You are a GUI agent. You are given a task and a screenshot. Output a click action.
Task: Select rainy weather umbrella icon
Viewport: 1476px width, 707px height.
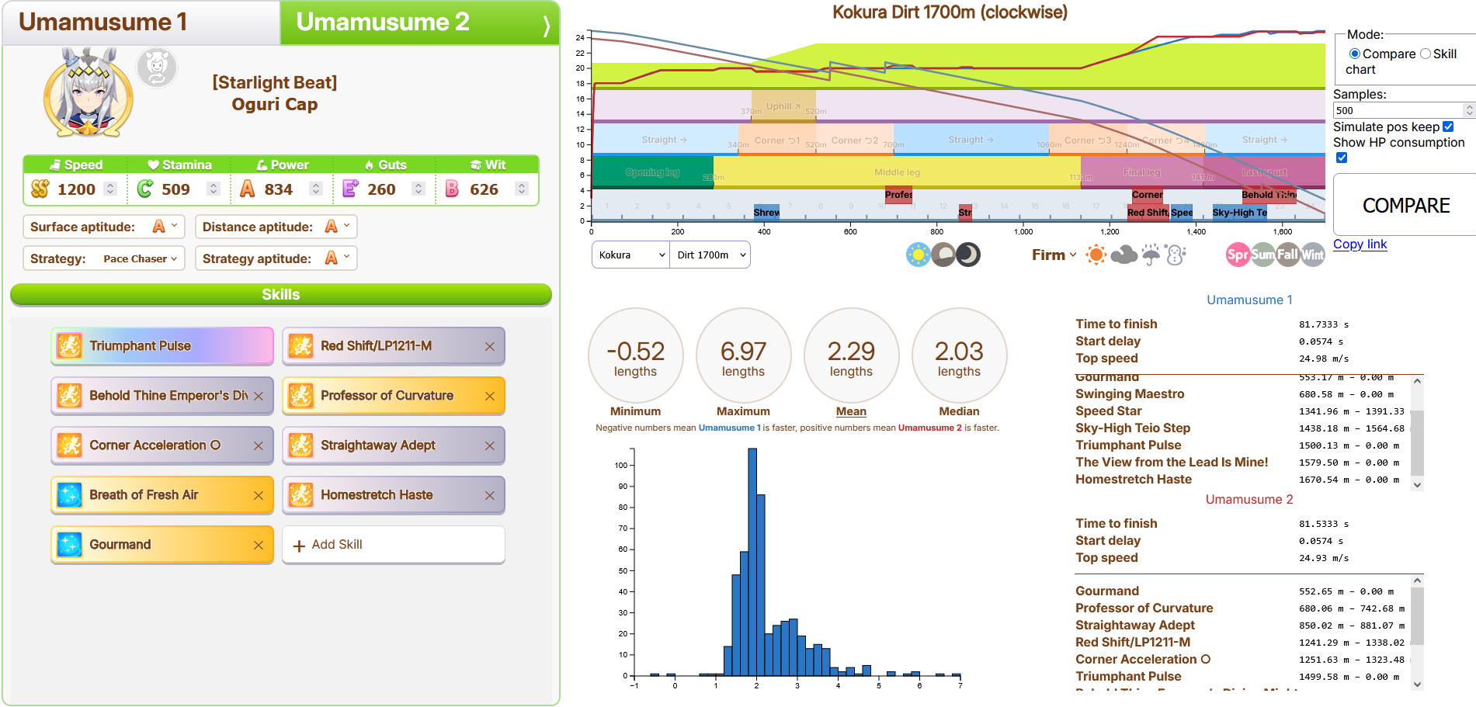[x=1151, y=255]
